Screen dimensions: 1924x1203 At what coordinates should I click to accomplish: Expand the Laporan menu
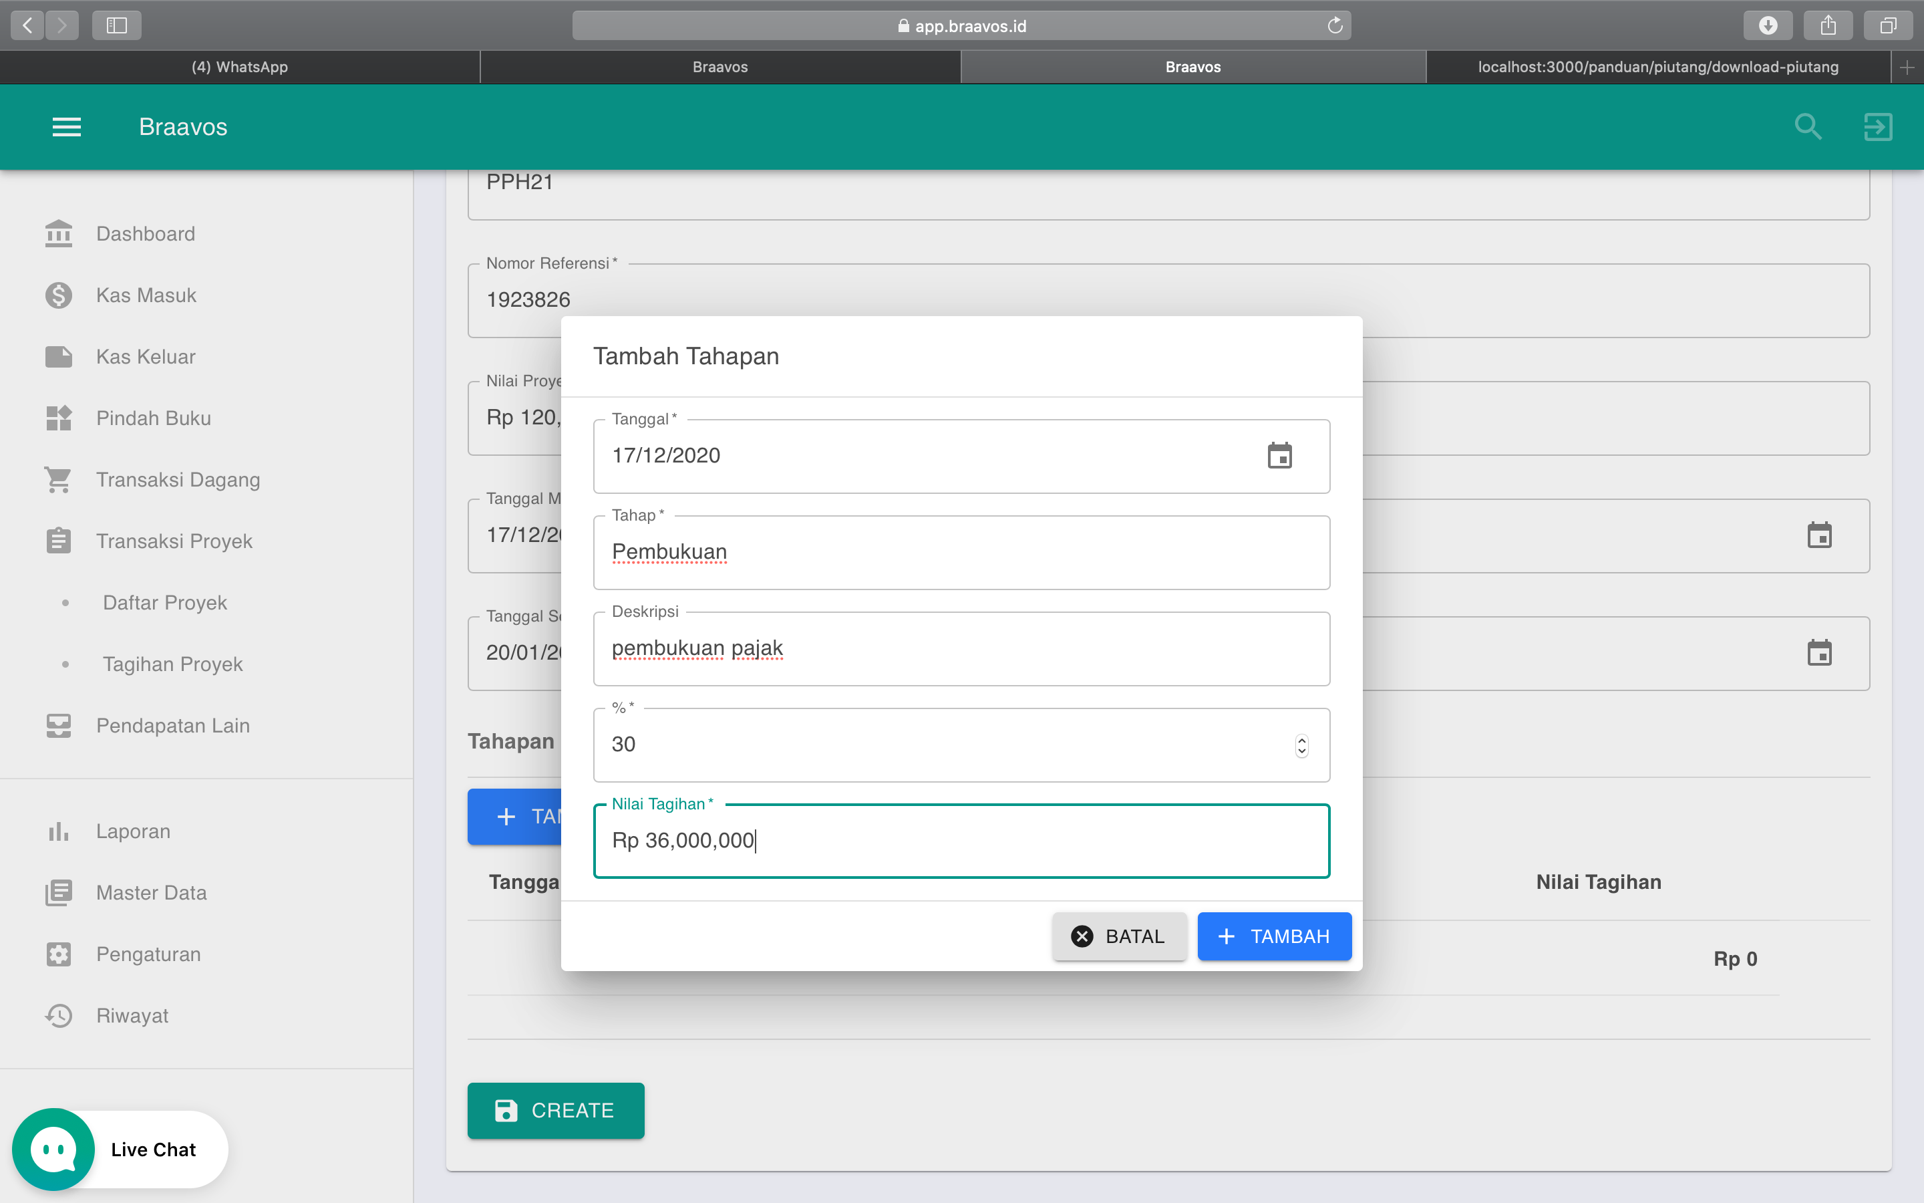(133, 831)
